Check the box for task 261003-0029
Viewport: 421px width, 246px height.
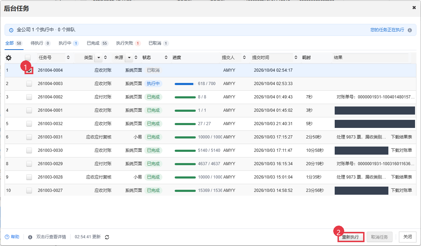point(29,164)
